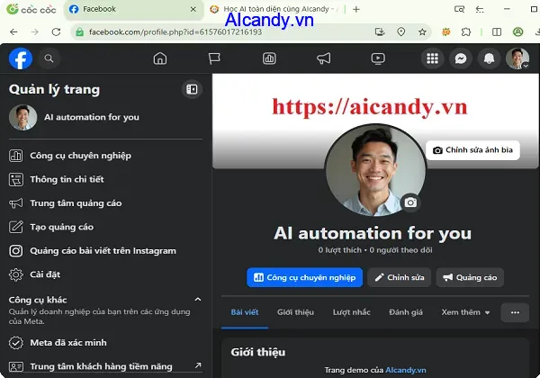
Task: Close the Facebook browser tab
Action: tap(193, 9)
